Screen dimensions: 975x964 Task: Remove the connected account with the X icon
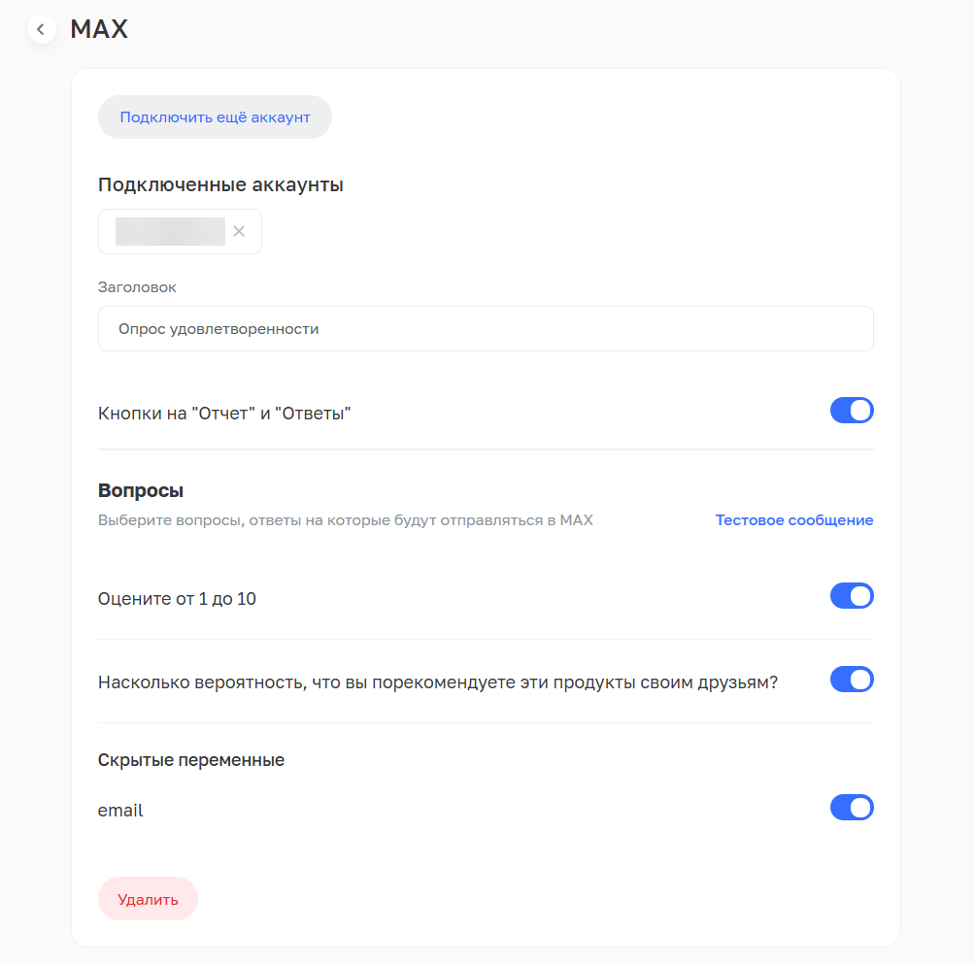point(239,231)
